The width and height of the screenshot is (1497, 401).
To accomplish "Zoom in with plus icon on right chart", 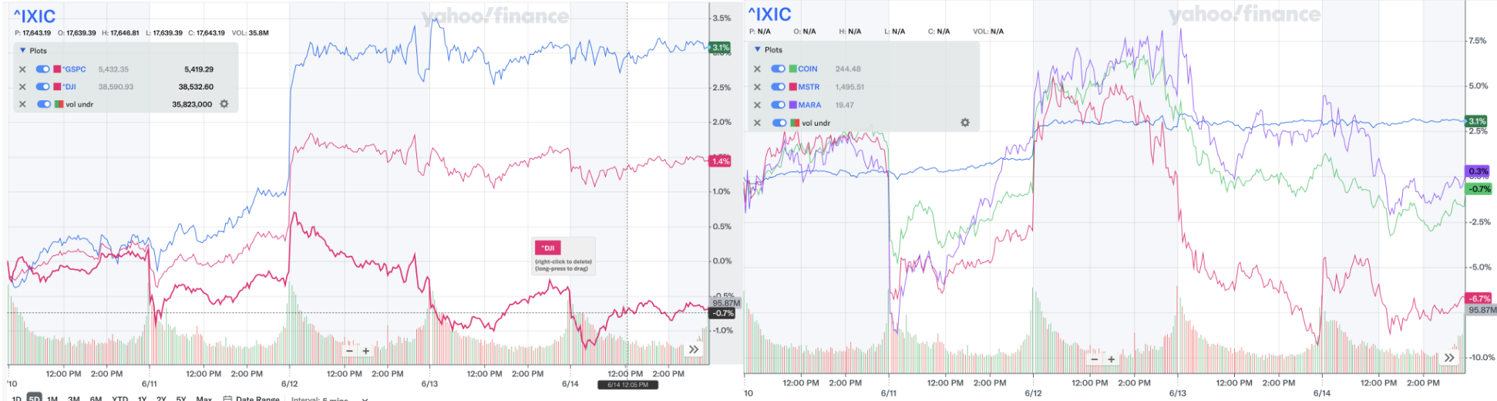I will point(1111,359).
